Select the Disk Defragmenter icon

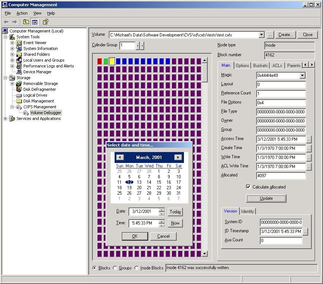19,89
